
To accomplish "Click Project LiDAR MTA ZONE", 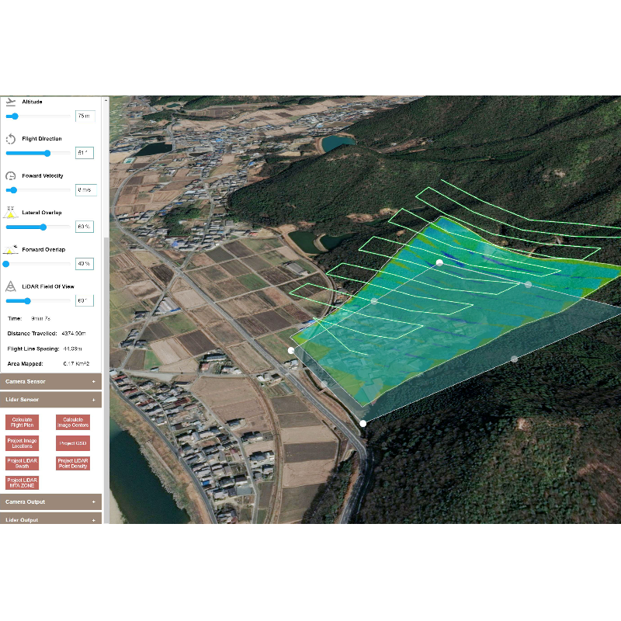I will click(21, 482).
